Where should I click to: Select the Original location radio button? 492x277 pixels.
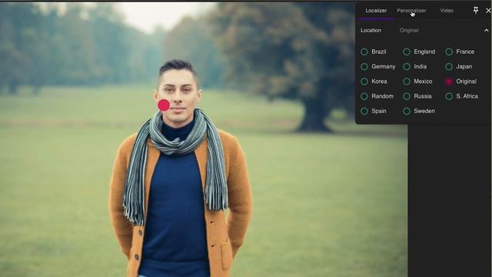coord(449,82)
